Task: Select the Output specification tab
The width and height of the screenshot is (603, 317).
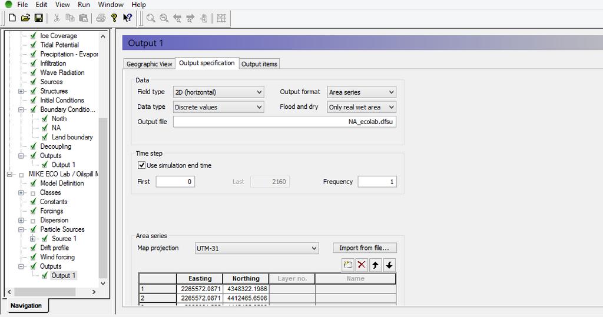Action: pos(207,63)
